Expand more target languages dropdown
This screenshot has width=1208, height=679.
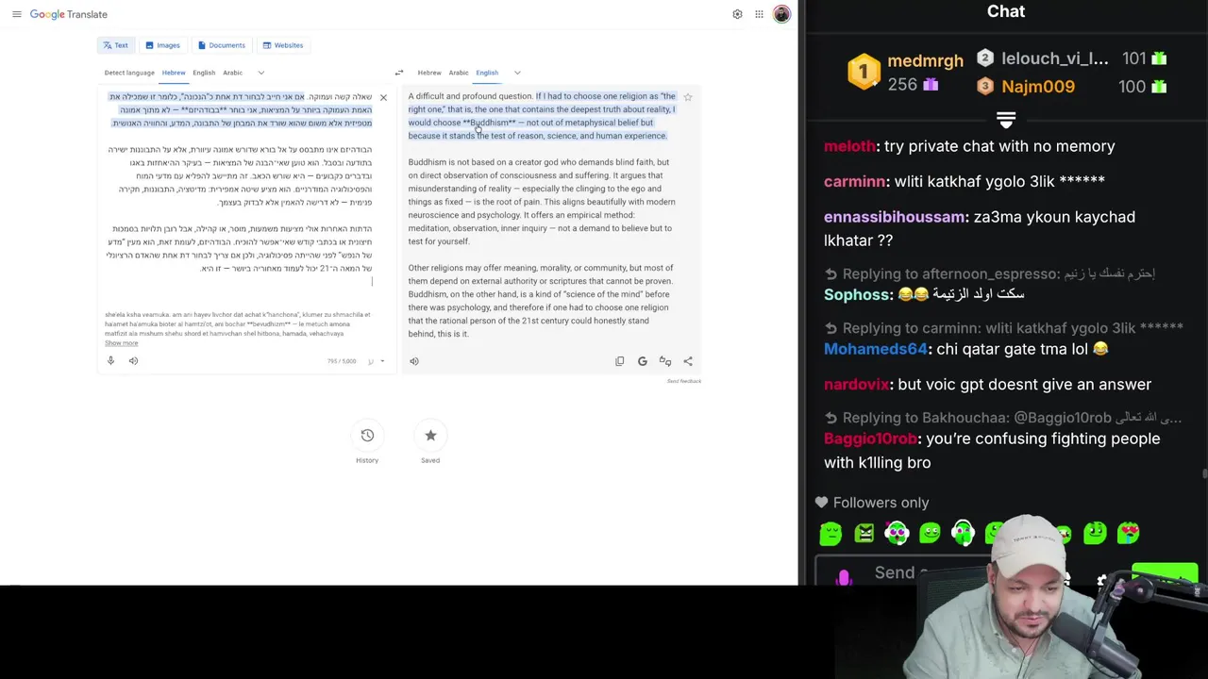[517, 73]
